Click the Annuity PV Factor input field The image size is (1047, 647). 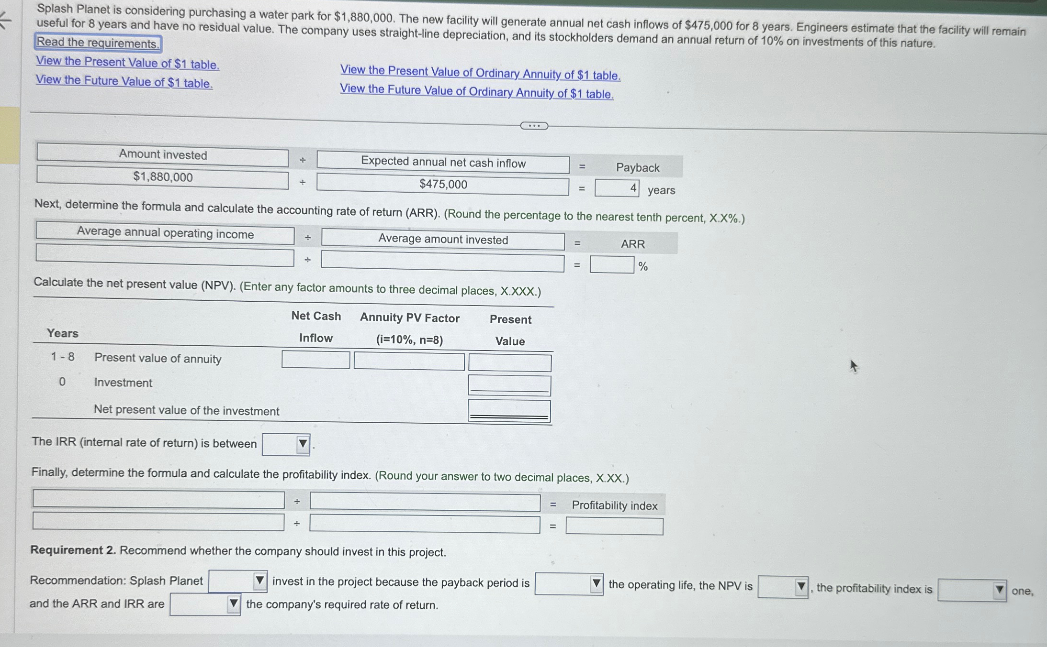pos(409,361)
